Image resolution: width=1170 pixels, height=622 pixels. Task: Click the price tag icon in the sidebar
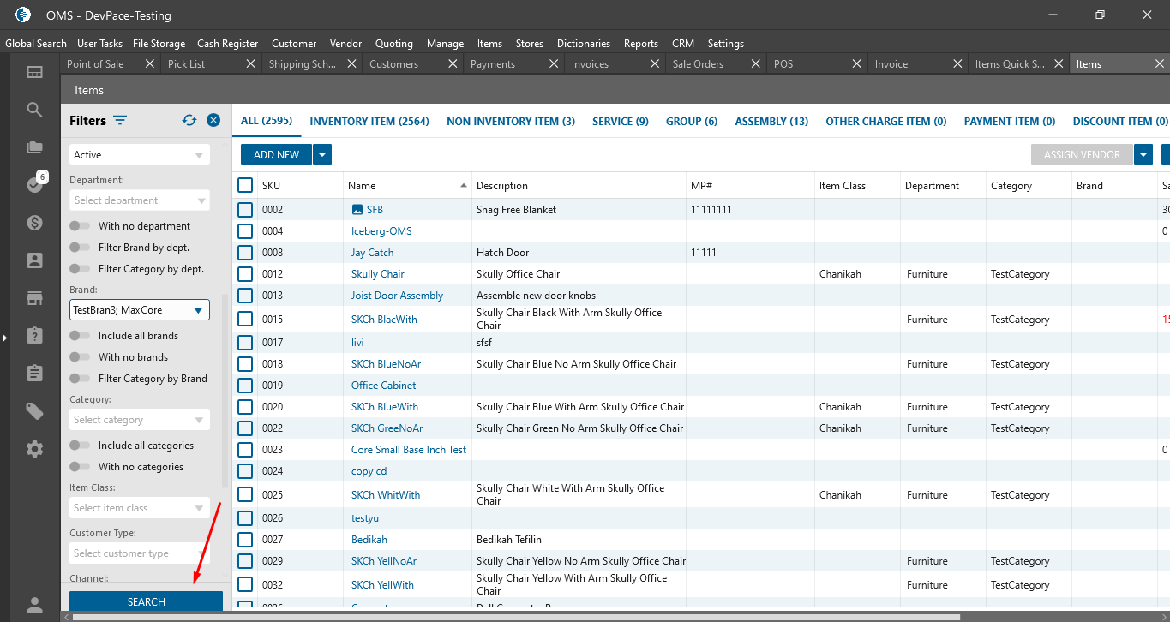point(34,411)
